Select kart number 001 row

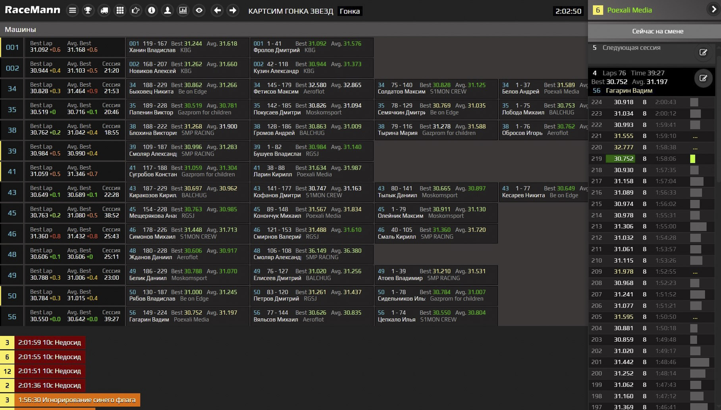(x=12, y=47)
